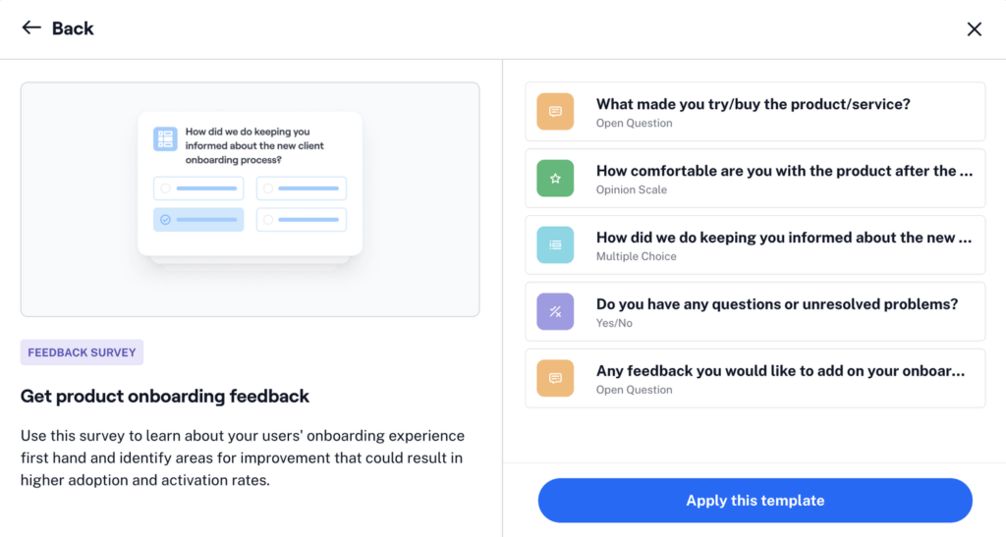Select the top-left unchecked preview option
Image resolution: width=1006 pixels, height=537 pixels.
click(x=198, y=188)
